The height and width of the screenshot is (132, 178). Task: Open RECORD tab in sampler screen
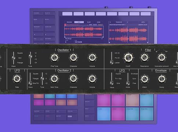(x=69, y=22)
